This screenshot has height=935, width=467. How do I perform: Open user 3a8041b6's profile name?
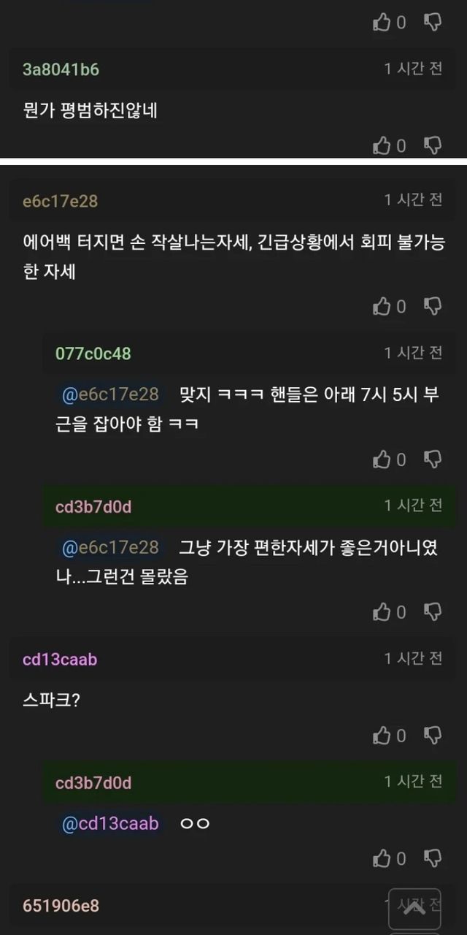61,69
